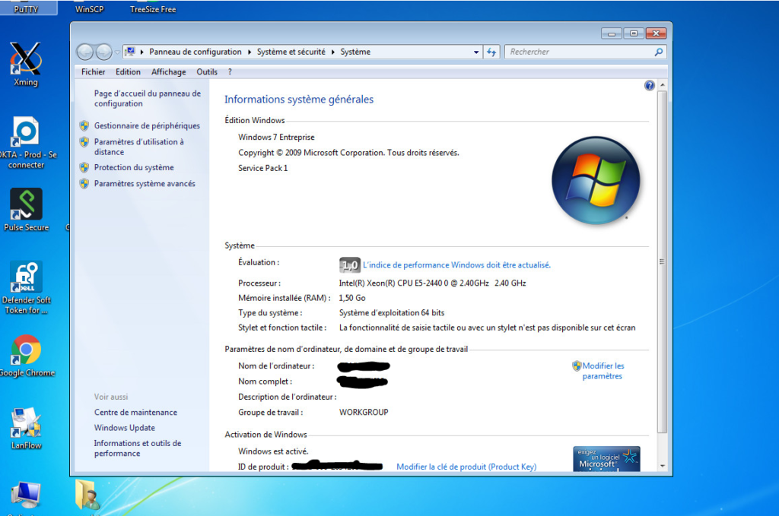Click the vertical scrollbar thumb
This screenshot has height=516, width=779.
pos(663,261)
